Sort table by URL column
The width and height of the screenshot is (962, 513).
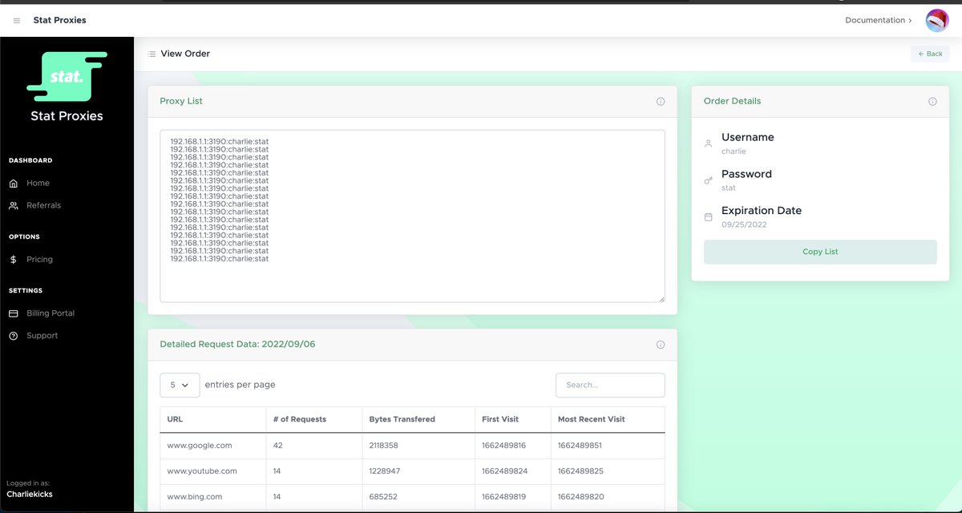coord(212,419)
